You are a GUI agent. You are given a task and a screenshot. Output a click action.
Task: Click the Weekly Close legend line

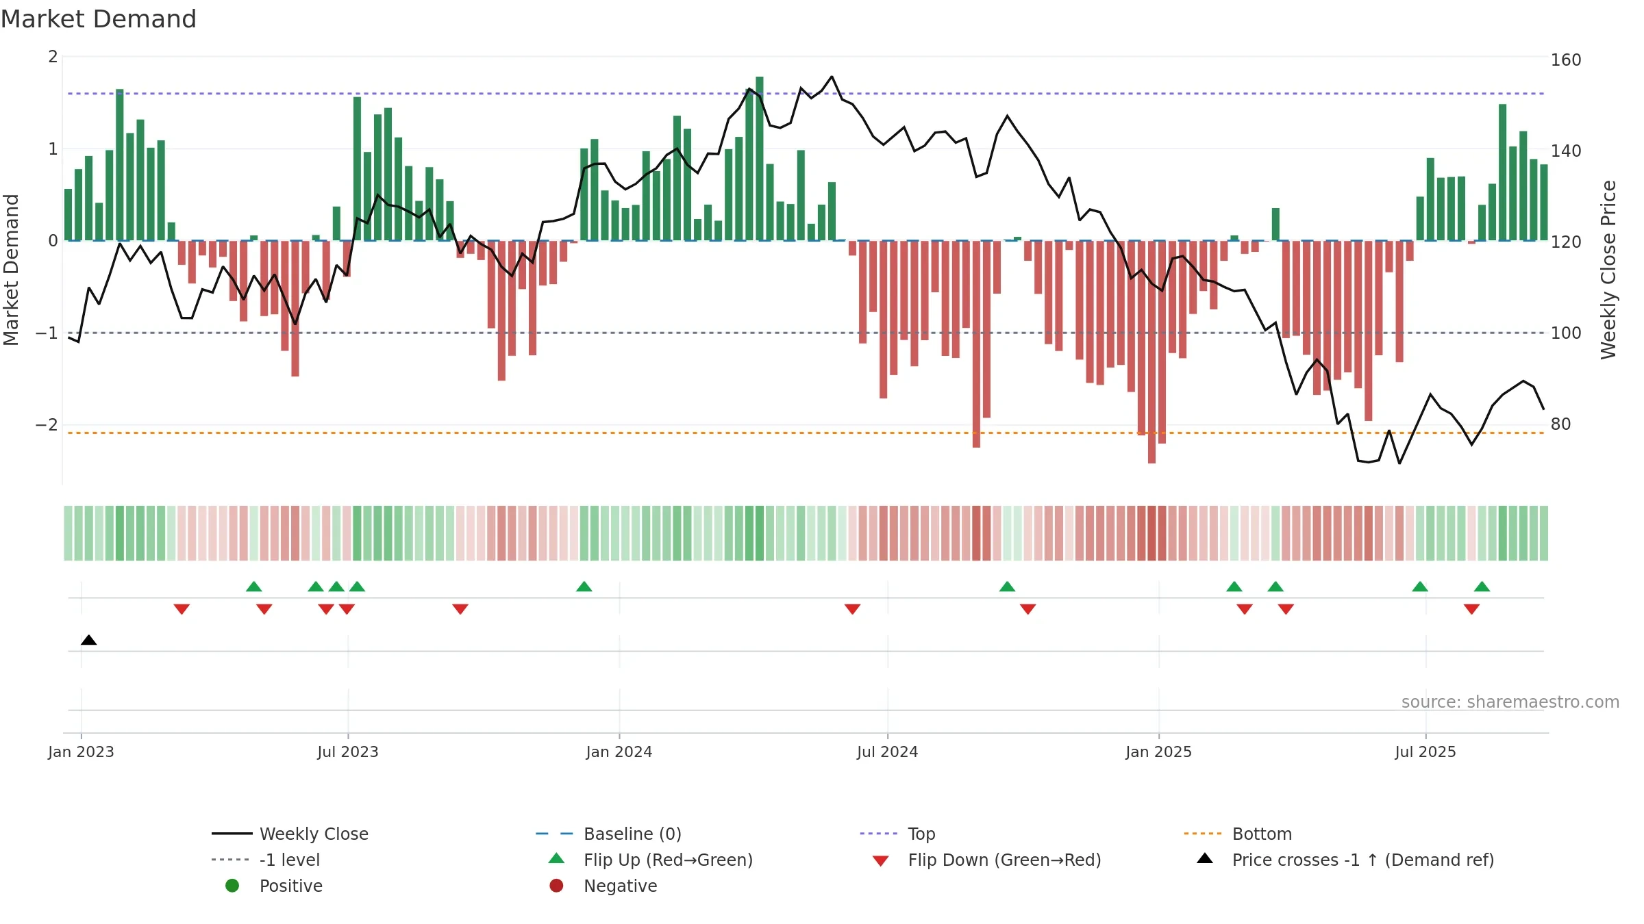[232, 834]
